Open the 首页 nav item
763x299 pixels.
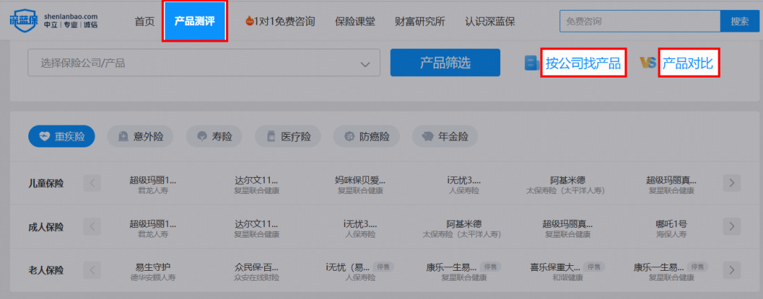tap(145, 21)
